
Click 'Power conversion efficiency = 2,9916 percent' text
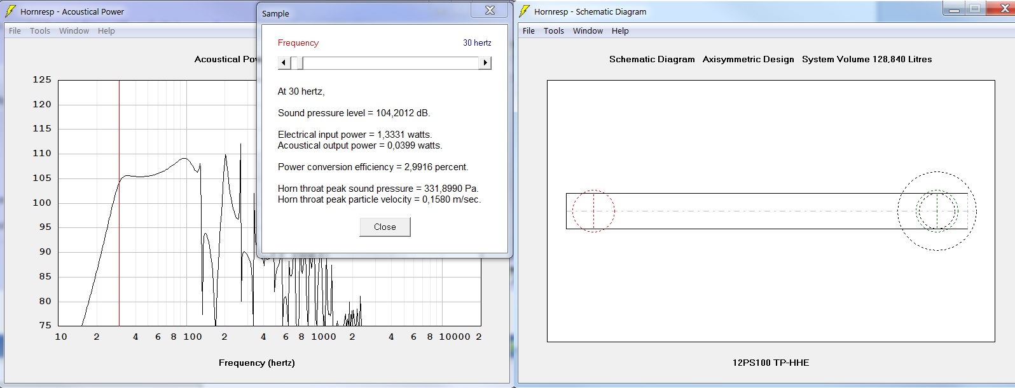pyautogui.click(x=373, y=167)
